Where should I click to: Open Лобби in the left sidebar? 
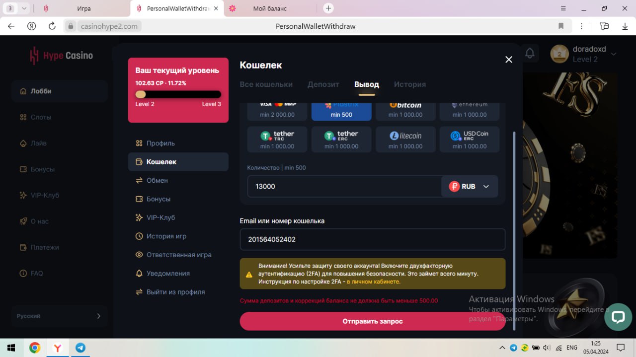point(59,91)
